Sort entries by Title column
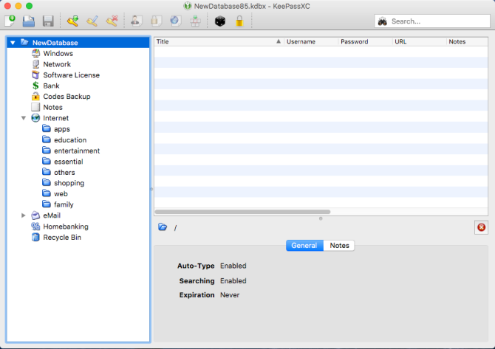The height and width of the screenshot is (349, 495). pos(219,41)
